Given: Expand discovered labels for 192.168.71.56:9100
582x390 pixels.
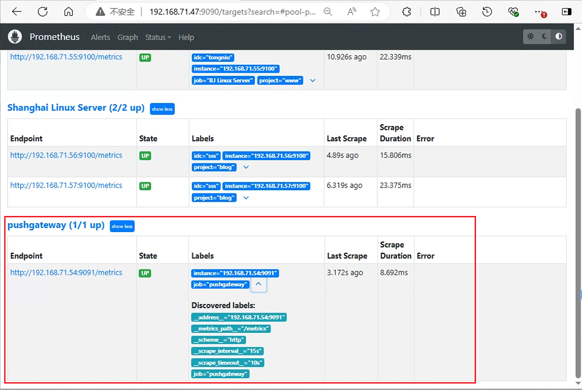Looking at the screenshot, I should pyautogui.click(x=246, y=167).
